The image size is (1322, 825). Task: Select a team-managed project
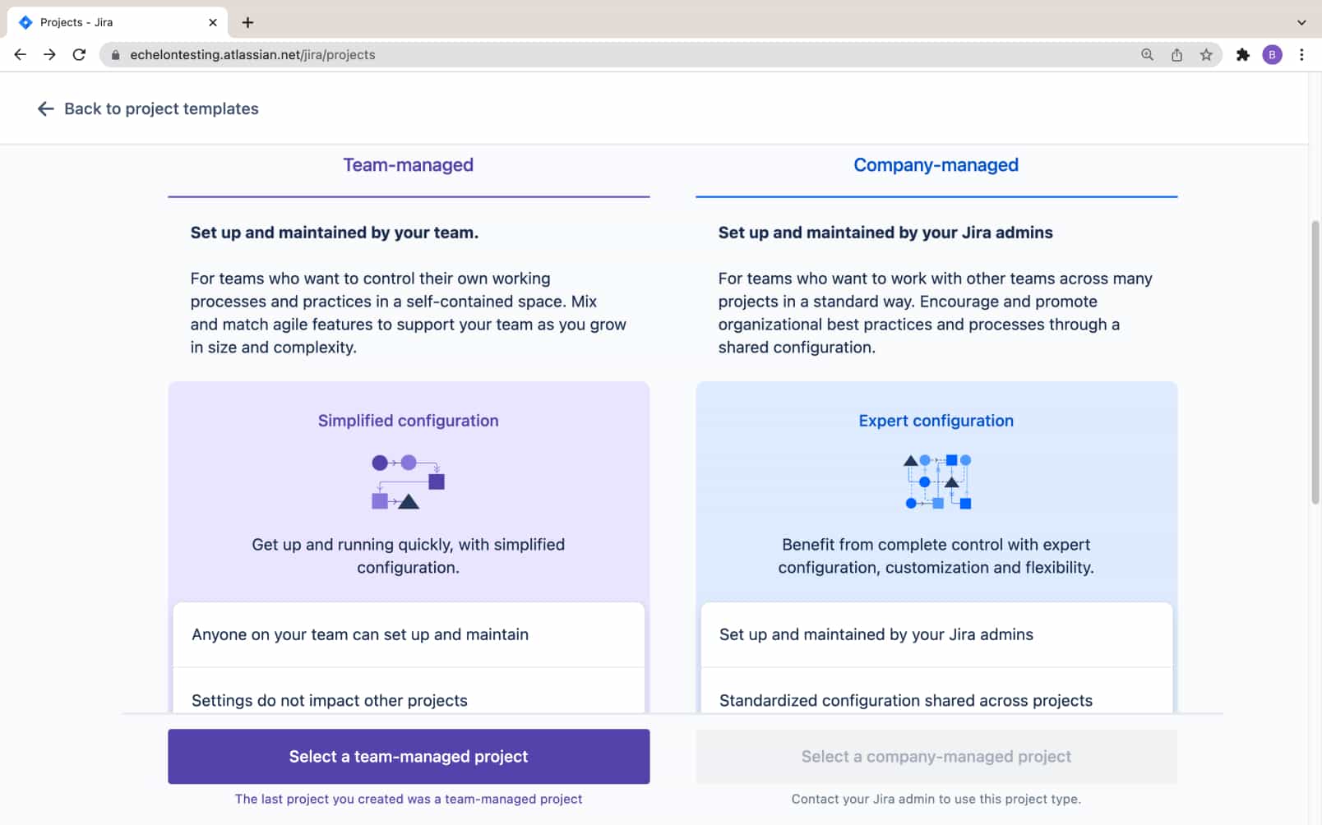coord(408,756)
